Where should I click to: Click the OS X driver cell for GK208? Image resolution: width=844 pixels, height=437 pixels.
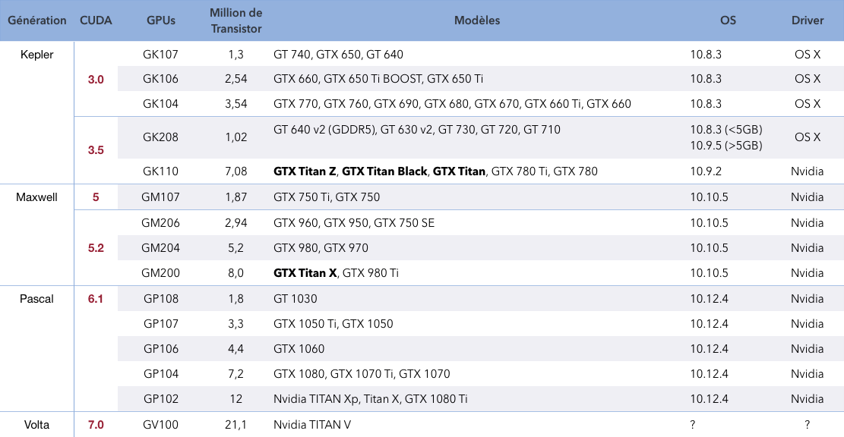point(808,137)
